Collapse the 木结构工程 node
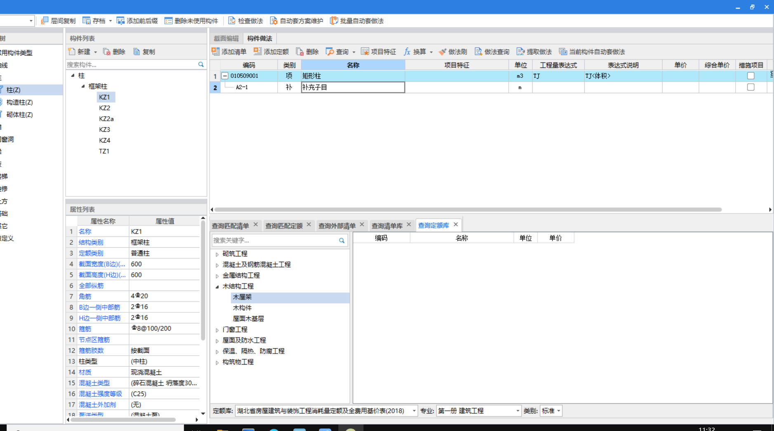This screenshot has width=774, height=431. pos(217,286)
